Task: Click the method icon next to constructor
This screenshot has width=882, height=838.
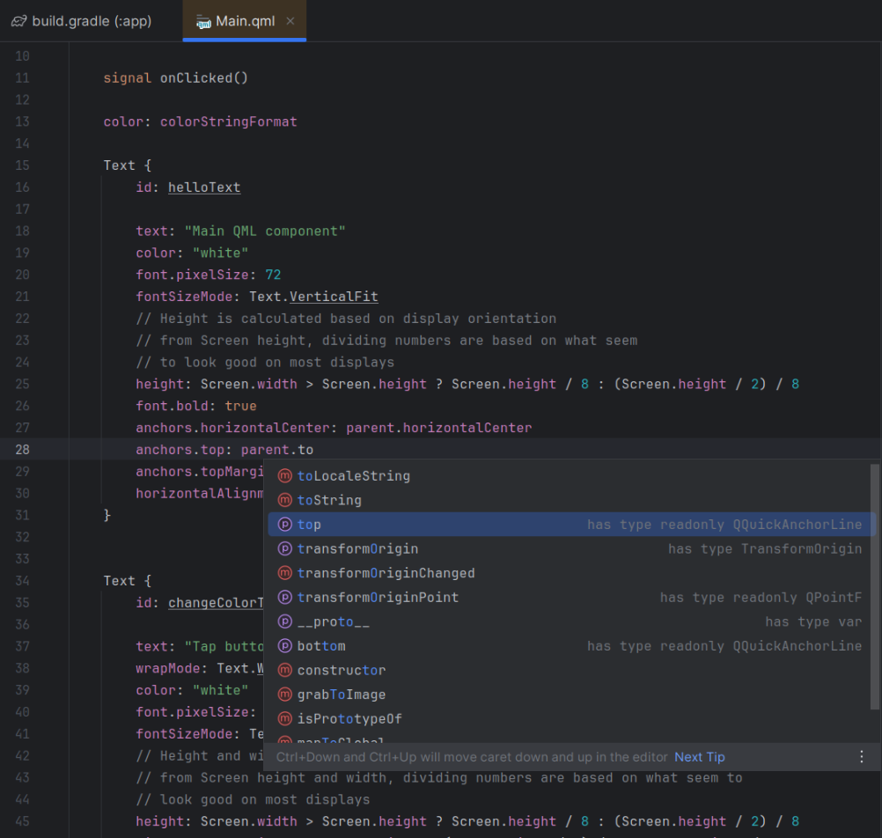Action: (x=284, y=671)
